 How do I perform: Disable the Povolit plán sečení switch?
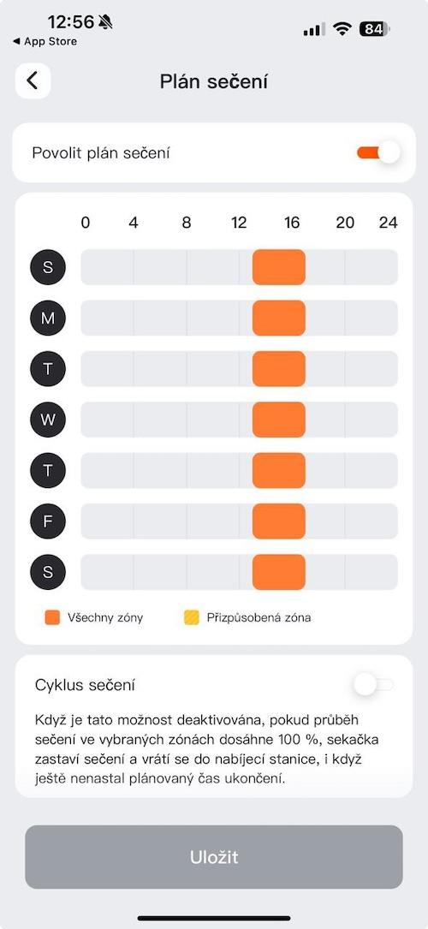pos(378,153)
